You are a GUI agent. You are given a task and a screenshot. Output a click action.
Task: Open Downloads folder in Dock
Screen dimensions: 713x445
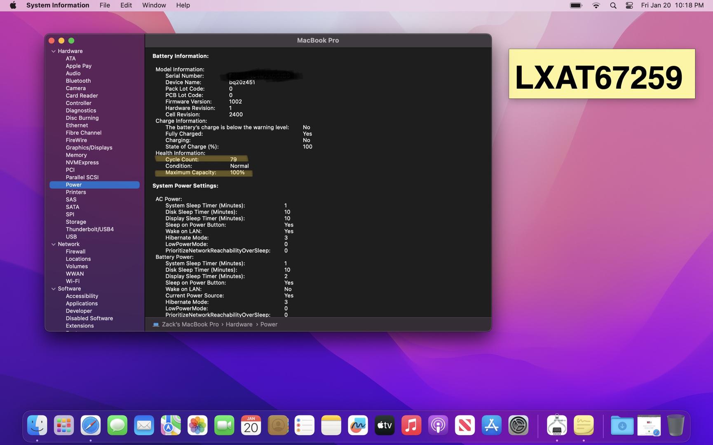(622, 425)
